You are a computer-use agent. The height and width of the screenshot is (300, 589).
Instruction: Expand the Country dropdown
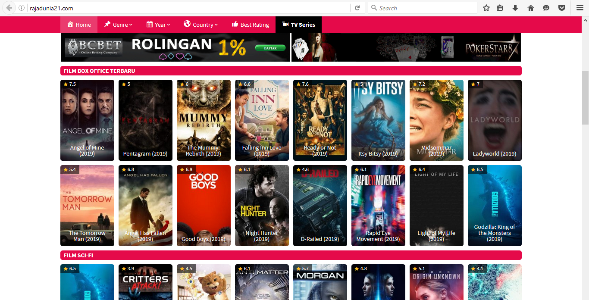(201, 25)
